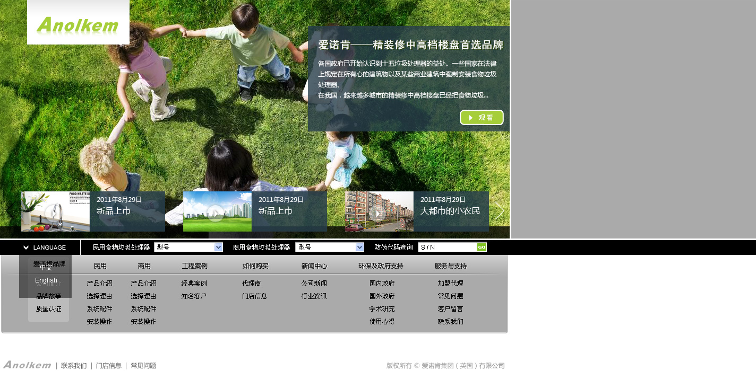Open the 加盟代理 link
Screen dimensions: 756x371
click(451, 284)
